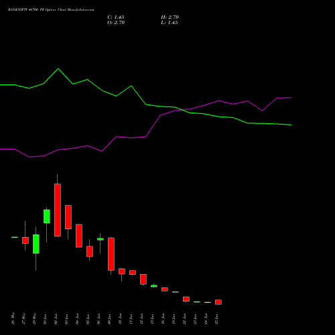Click the 25 Jun date label
This screenshot has width=335, height=335.
pos(216,319)
